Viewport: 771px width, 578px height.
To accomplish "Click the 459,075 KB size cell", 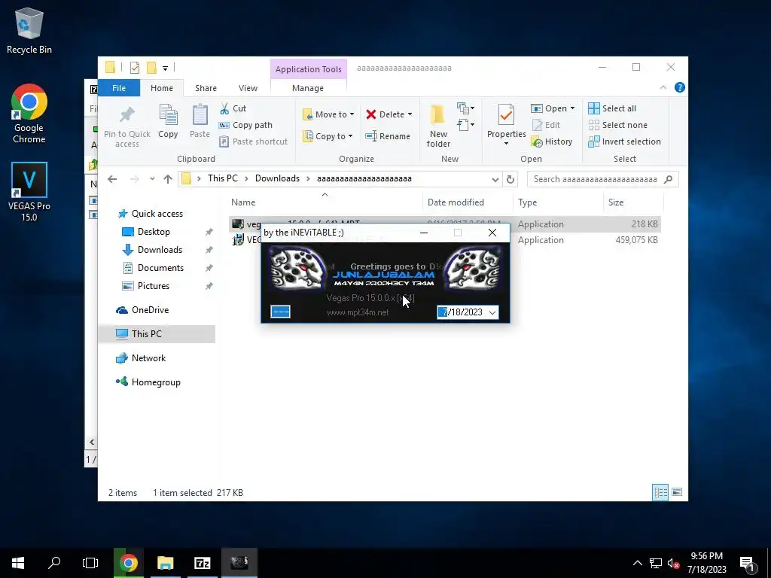I will 636,240.
